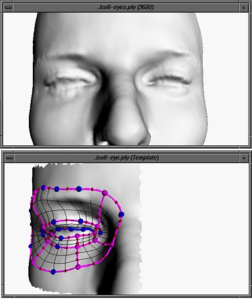Maximize the .lcoll-eye.ply (Template) window
252x299 pixels.
244,158
